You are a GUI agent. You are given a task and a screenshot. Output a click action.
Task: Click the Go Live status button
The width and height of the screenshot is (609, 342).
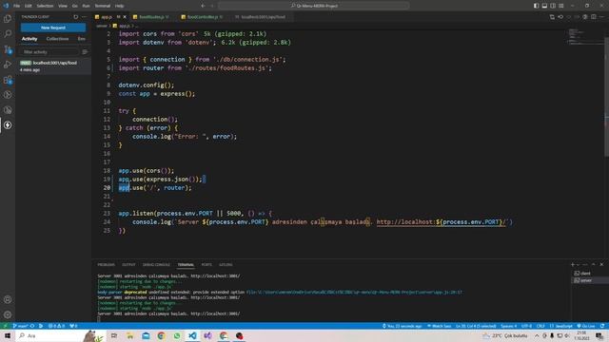tap(586, 326)
